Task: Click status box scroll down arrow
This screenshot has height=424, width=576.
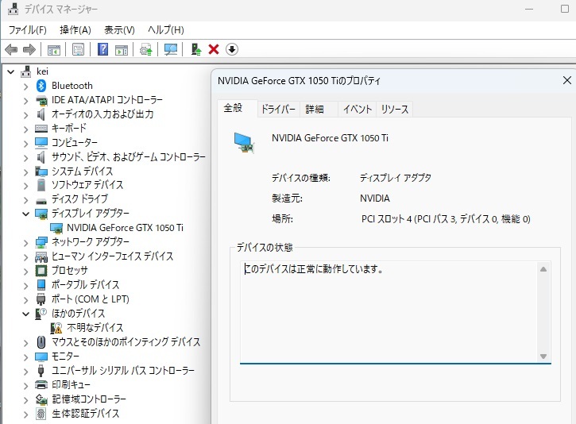Action: coord(543,356)
